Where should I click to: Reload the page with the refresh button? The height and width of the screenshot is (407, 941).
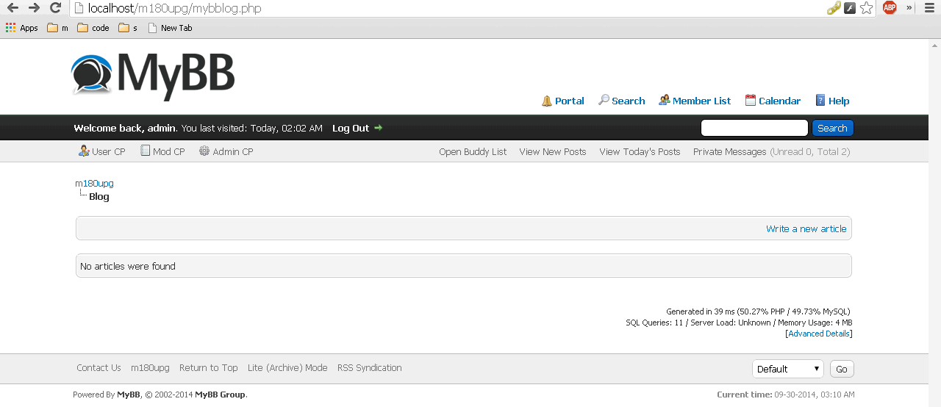click(55, 8)
